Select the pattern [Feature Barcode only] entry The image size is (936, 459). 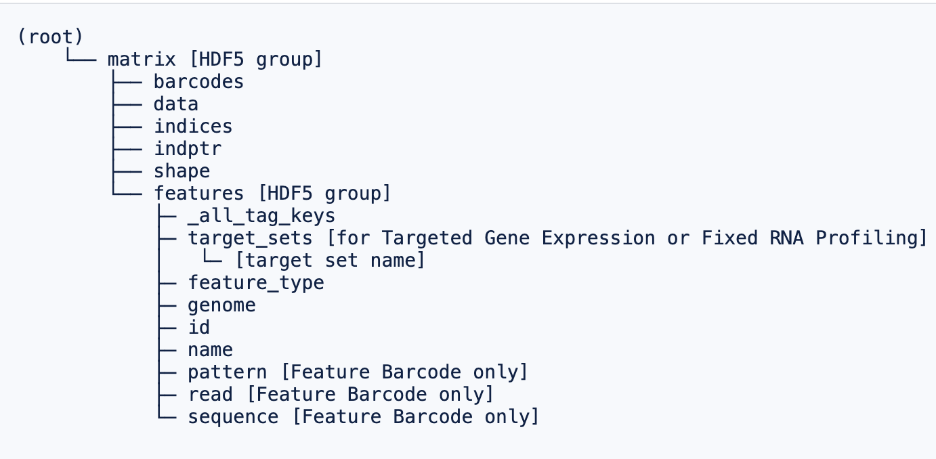(x=358, y=372)
